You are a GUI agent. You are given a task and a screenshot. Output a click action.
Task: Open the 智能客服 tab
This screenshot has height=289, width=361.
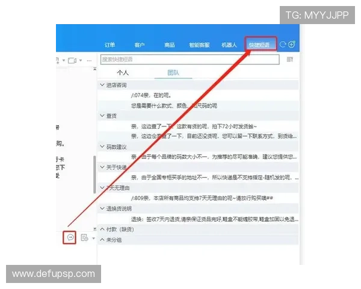pyautogui.click(x=199, y=45)
